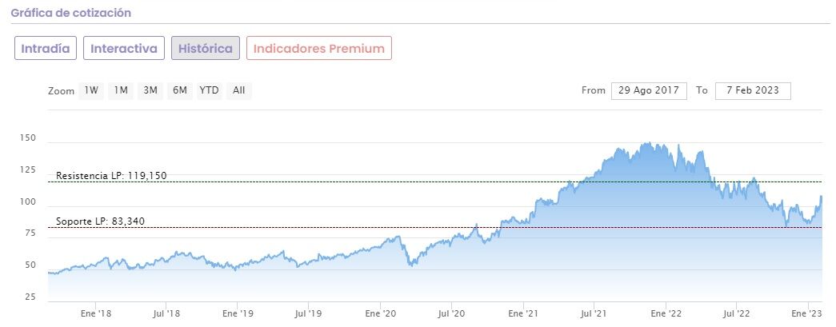The width and height of the screenshot is (836, 327).
Task: Click the From date field
Action: [x=649, y=90]
